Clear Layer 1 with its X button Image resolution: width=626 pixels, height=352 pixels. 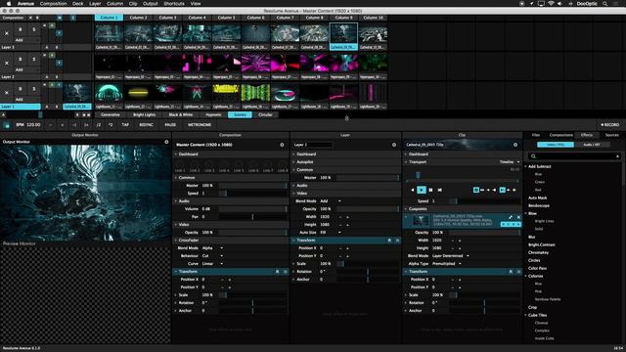[x=7, y=93]
